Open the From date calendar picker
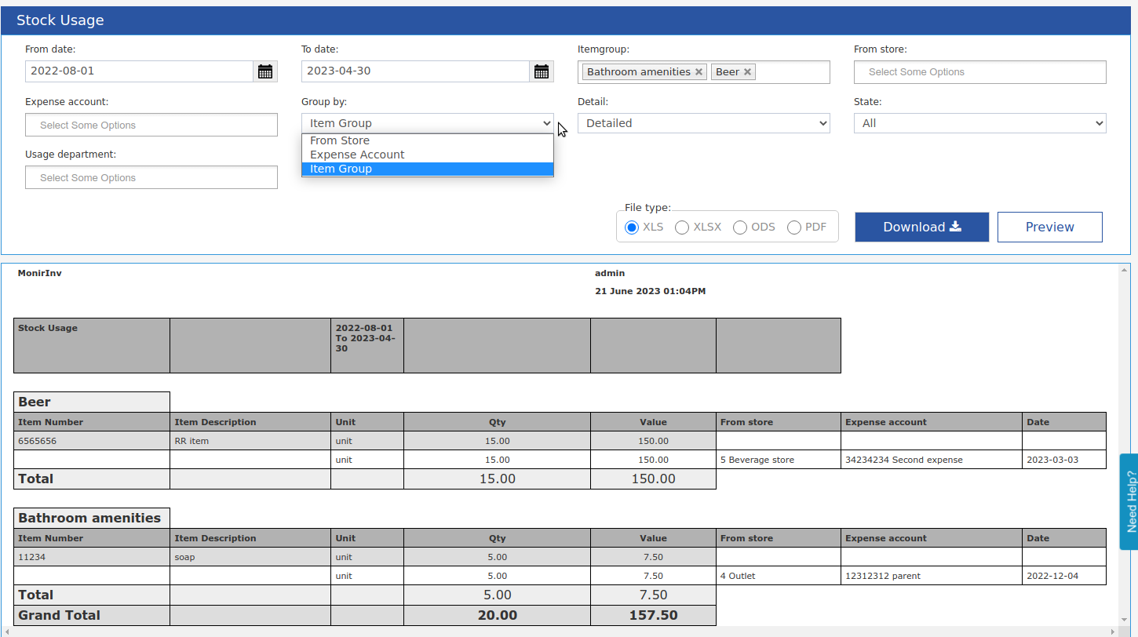 click(x=265, y=71)
